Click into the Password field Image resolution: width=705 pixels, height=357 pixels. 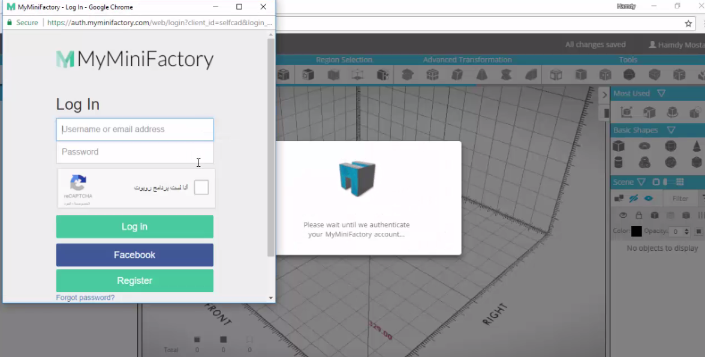(x=134, y=152)
